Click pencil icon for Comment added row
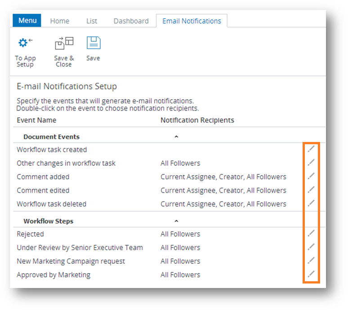Screen dimensions: 348x310 click(311, 176)
